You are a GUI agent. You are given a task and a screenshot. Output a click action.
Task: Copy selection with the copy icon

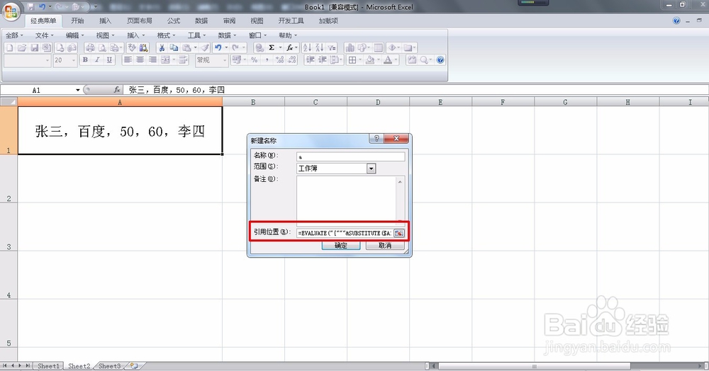(174, 47)
